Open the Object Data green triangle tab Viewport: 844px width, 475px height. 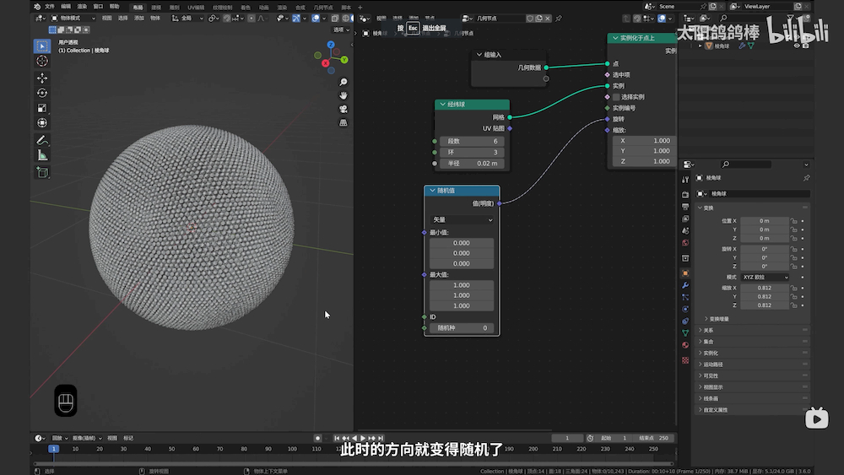tap(685, 333)
